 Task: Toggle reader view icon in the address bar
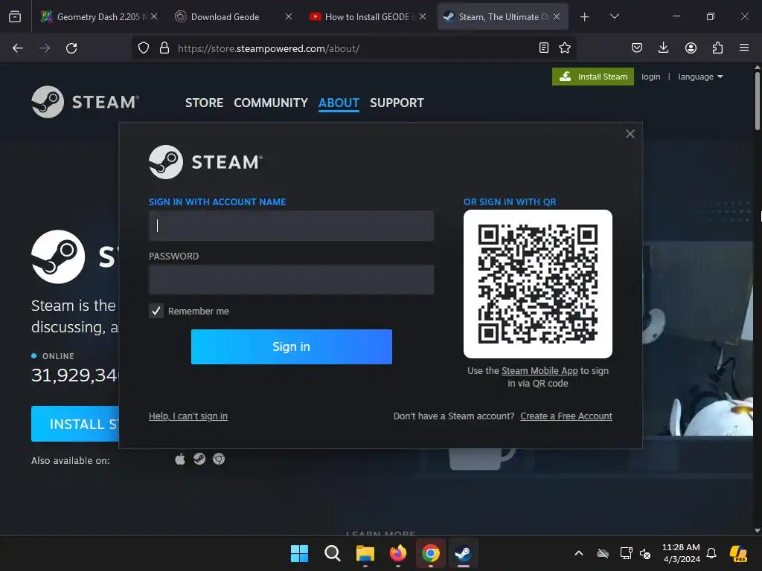tap(544, 48)
